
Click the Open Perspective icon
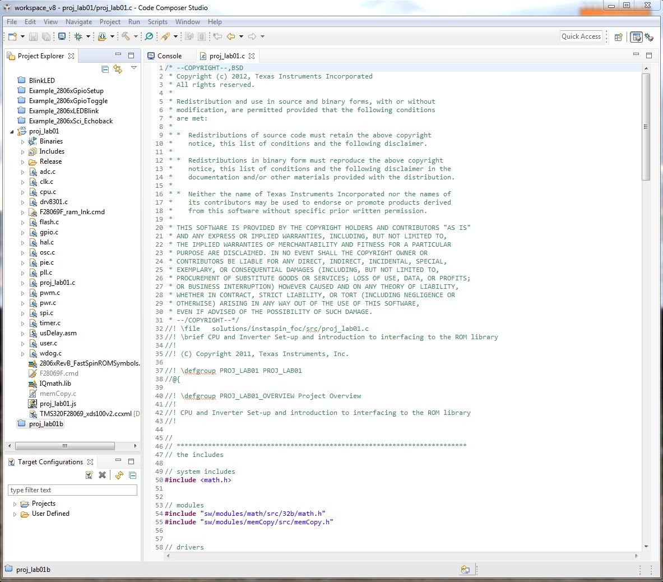[618, 37]
